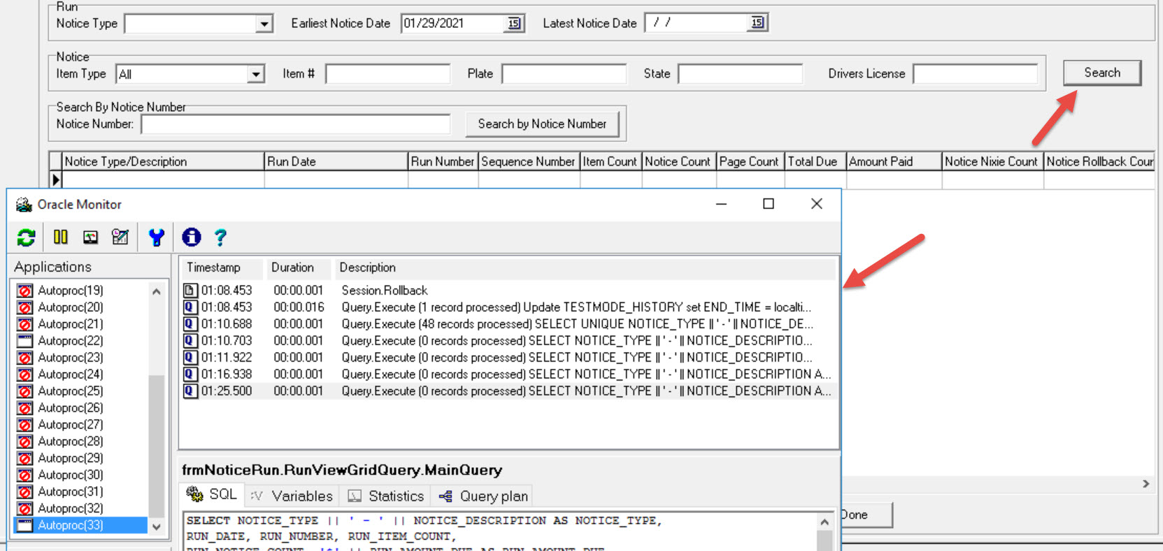Image resolution: width=1163 pixels, height=551 pixels.
Task: Select the 48 records processed query row
Action: coord(508,323)
